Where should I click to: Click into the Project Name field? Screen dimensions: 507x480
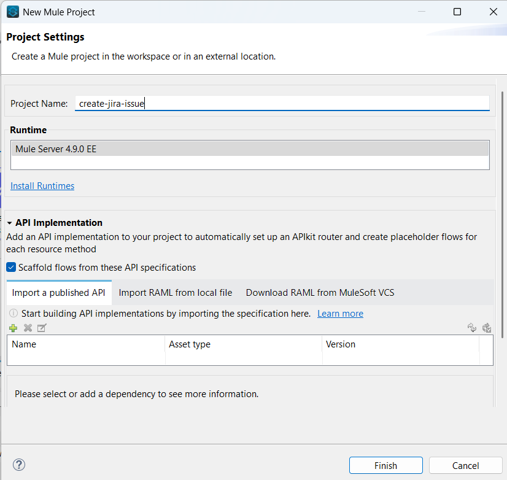(282, 104)
